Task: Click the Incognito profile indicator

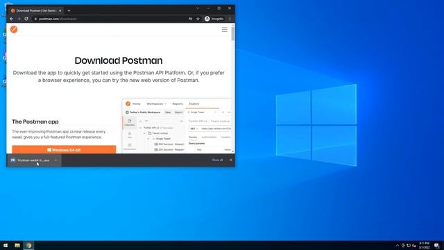Action: (x=214, y=19)
